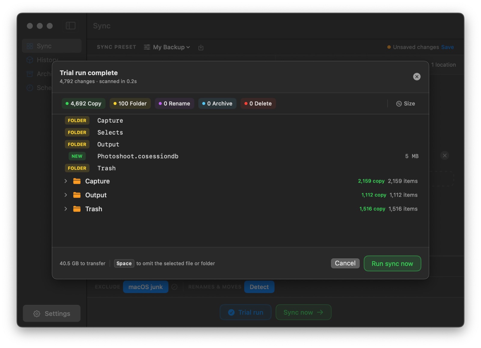Remove location with the background X button

click(x=445, y=156)
